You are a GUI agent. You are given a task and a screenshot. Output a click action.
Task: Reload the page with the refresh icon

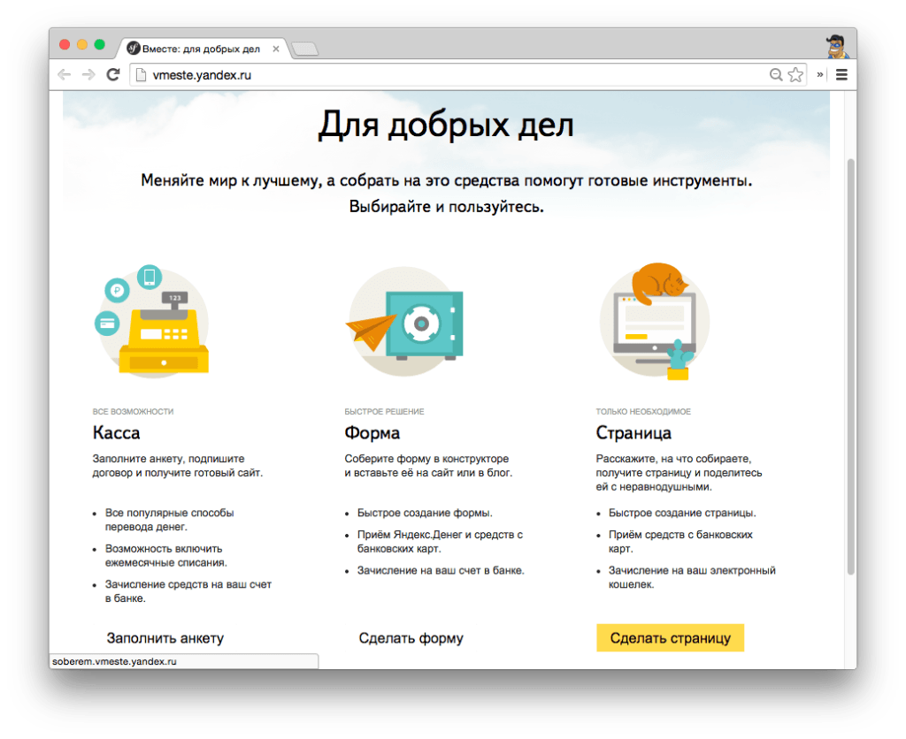(x=113, y=75)
